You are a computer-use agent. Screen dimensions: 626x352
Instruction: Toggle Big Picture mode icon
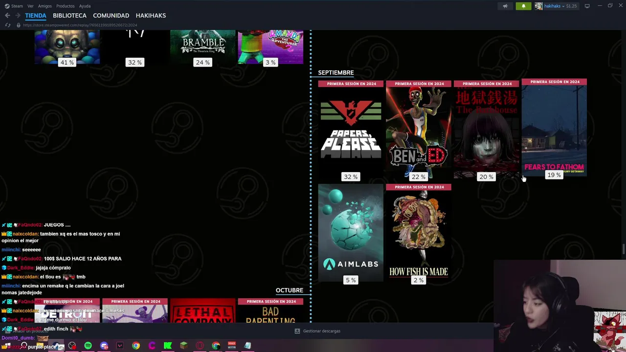click(x=587, y=6)
